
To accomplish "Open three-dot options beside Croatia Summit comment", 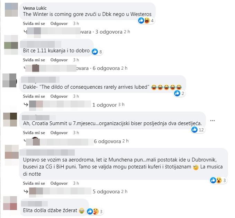I will point(213,121).
